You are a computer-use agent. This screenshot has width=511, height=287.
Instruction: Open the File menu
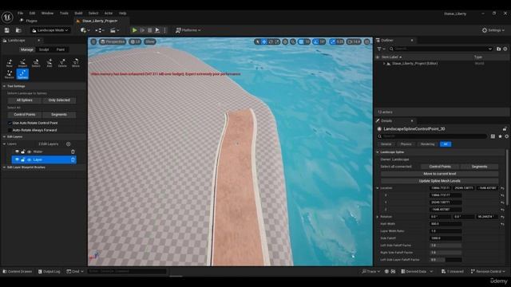pos(20,14)
